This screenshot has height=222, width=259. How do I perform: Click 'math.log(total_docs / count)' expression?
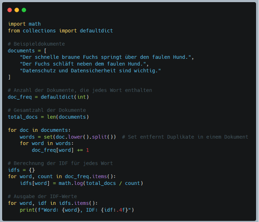[x=101, y=184]
